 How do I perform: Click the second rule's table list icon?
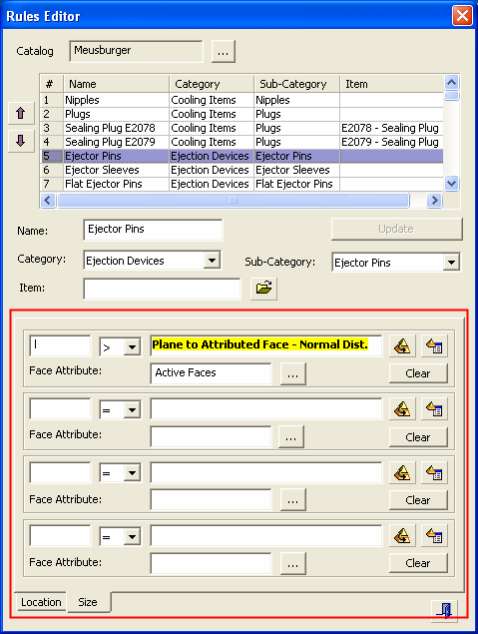434,409
